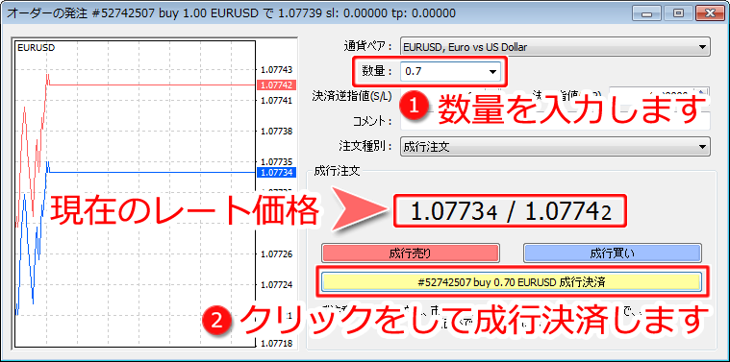Close the オーダーの発注 window

(710, 13)
